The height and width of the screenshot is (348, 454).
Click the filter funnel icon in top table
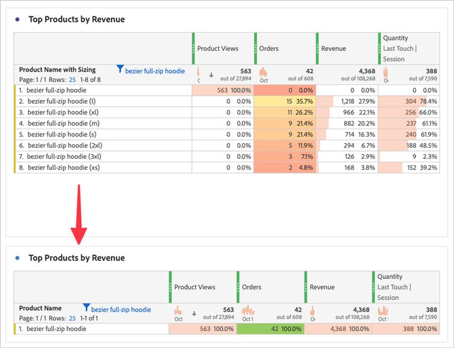point(120,70)
